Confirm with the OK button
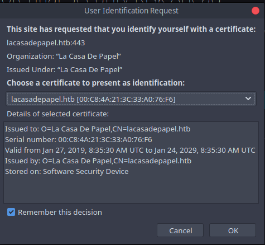Image resolution: width=265 pixels, height=245 pixels. click(233, 230)
